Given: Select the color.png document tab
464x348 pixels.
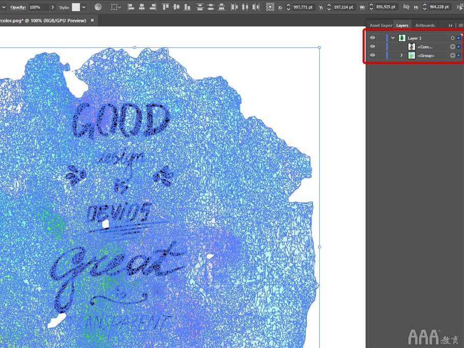Looking at the screenshot, I should (x=43, y=20).
